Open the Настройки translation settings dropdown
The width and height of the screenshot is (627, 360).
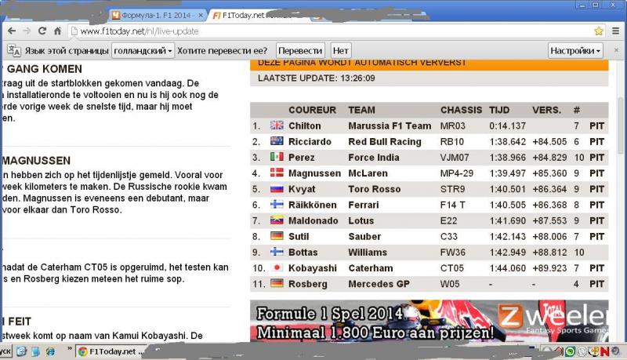point(575,51)
